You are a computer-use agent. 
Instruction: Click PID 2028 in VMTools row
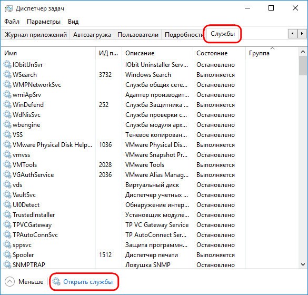coord(105,165)
